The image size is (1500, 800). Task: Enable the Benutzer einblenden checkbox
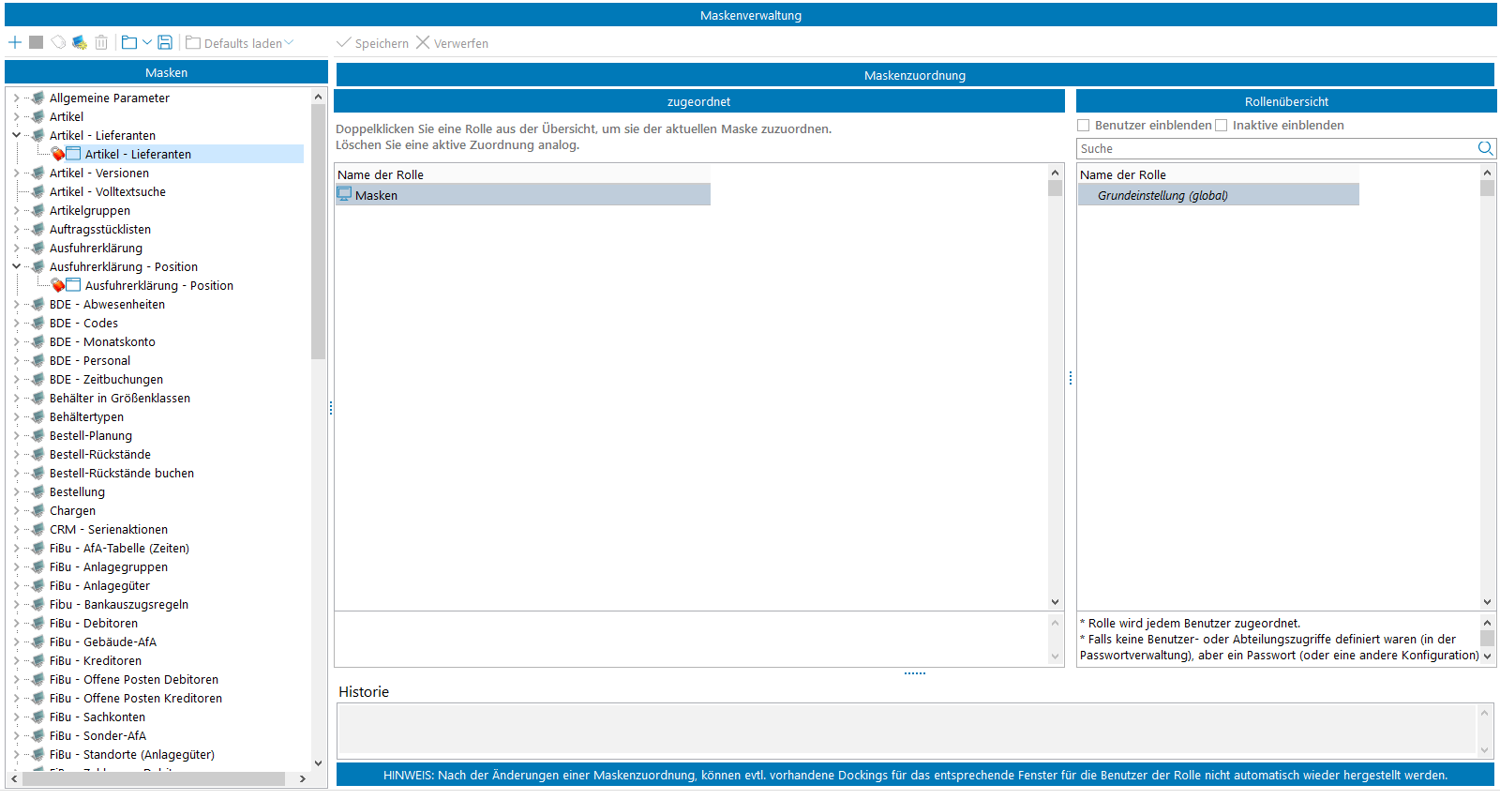pos(1084,126)
